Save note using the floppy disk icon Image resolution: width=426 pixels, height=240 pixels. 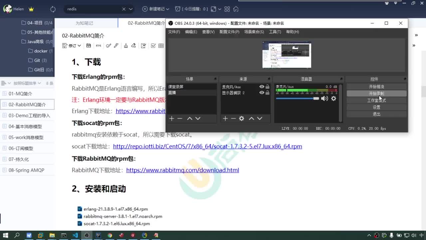pyautogui.click(x=89, y=46)
